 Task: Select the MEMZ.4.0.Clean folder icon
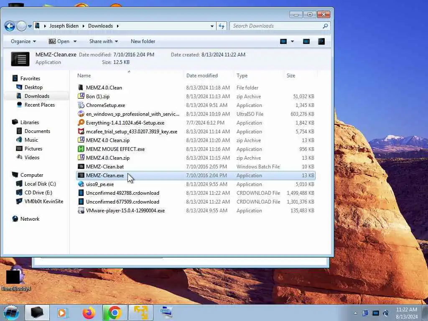click(81, 88)
